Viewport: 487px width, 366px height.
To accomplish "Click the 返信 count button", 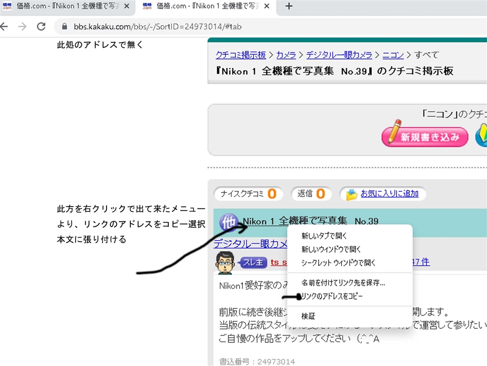I will click(311, 194).
